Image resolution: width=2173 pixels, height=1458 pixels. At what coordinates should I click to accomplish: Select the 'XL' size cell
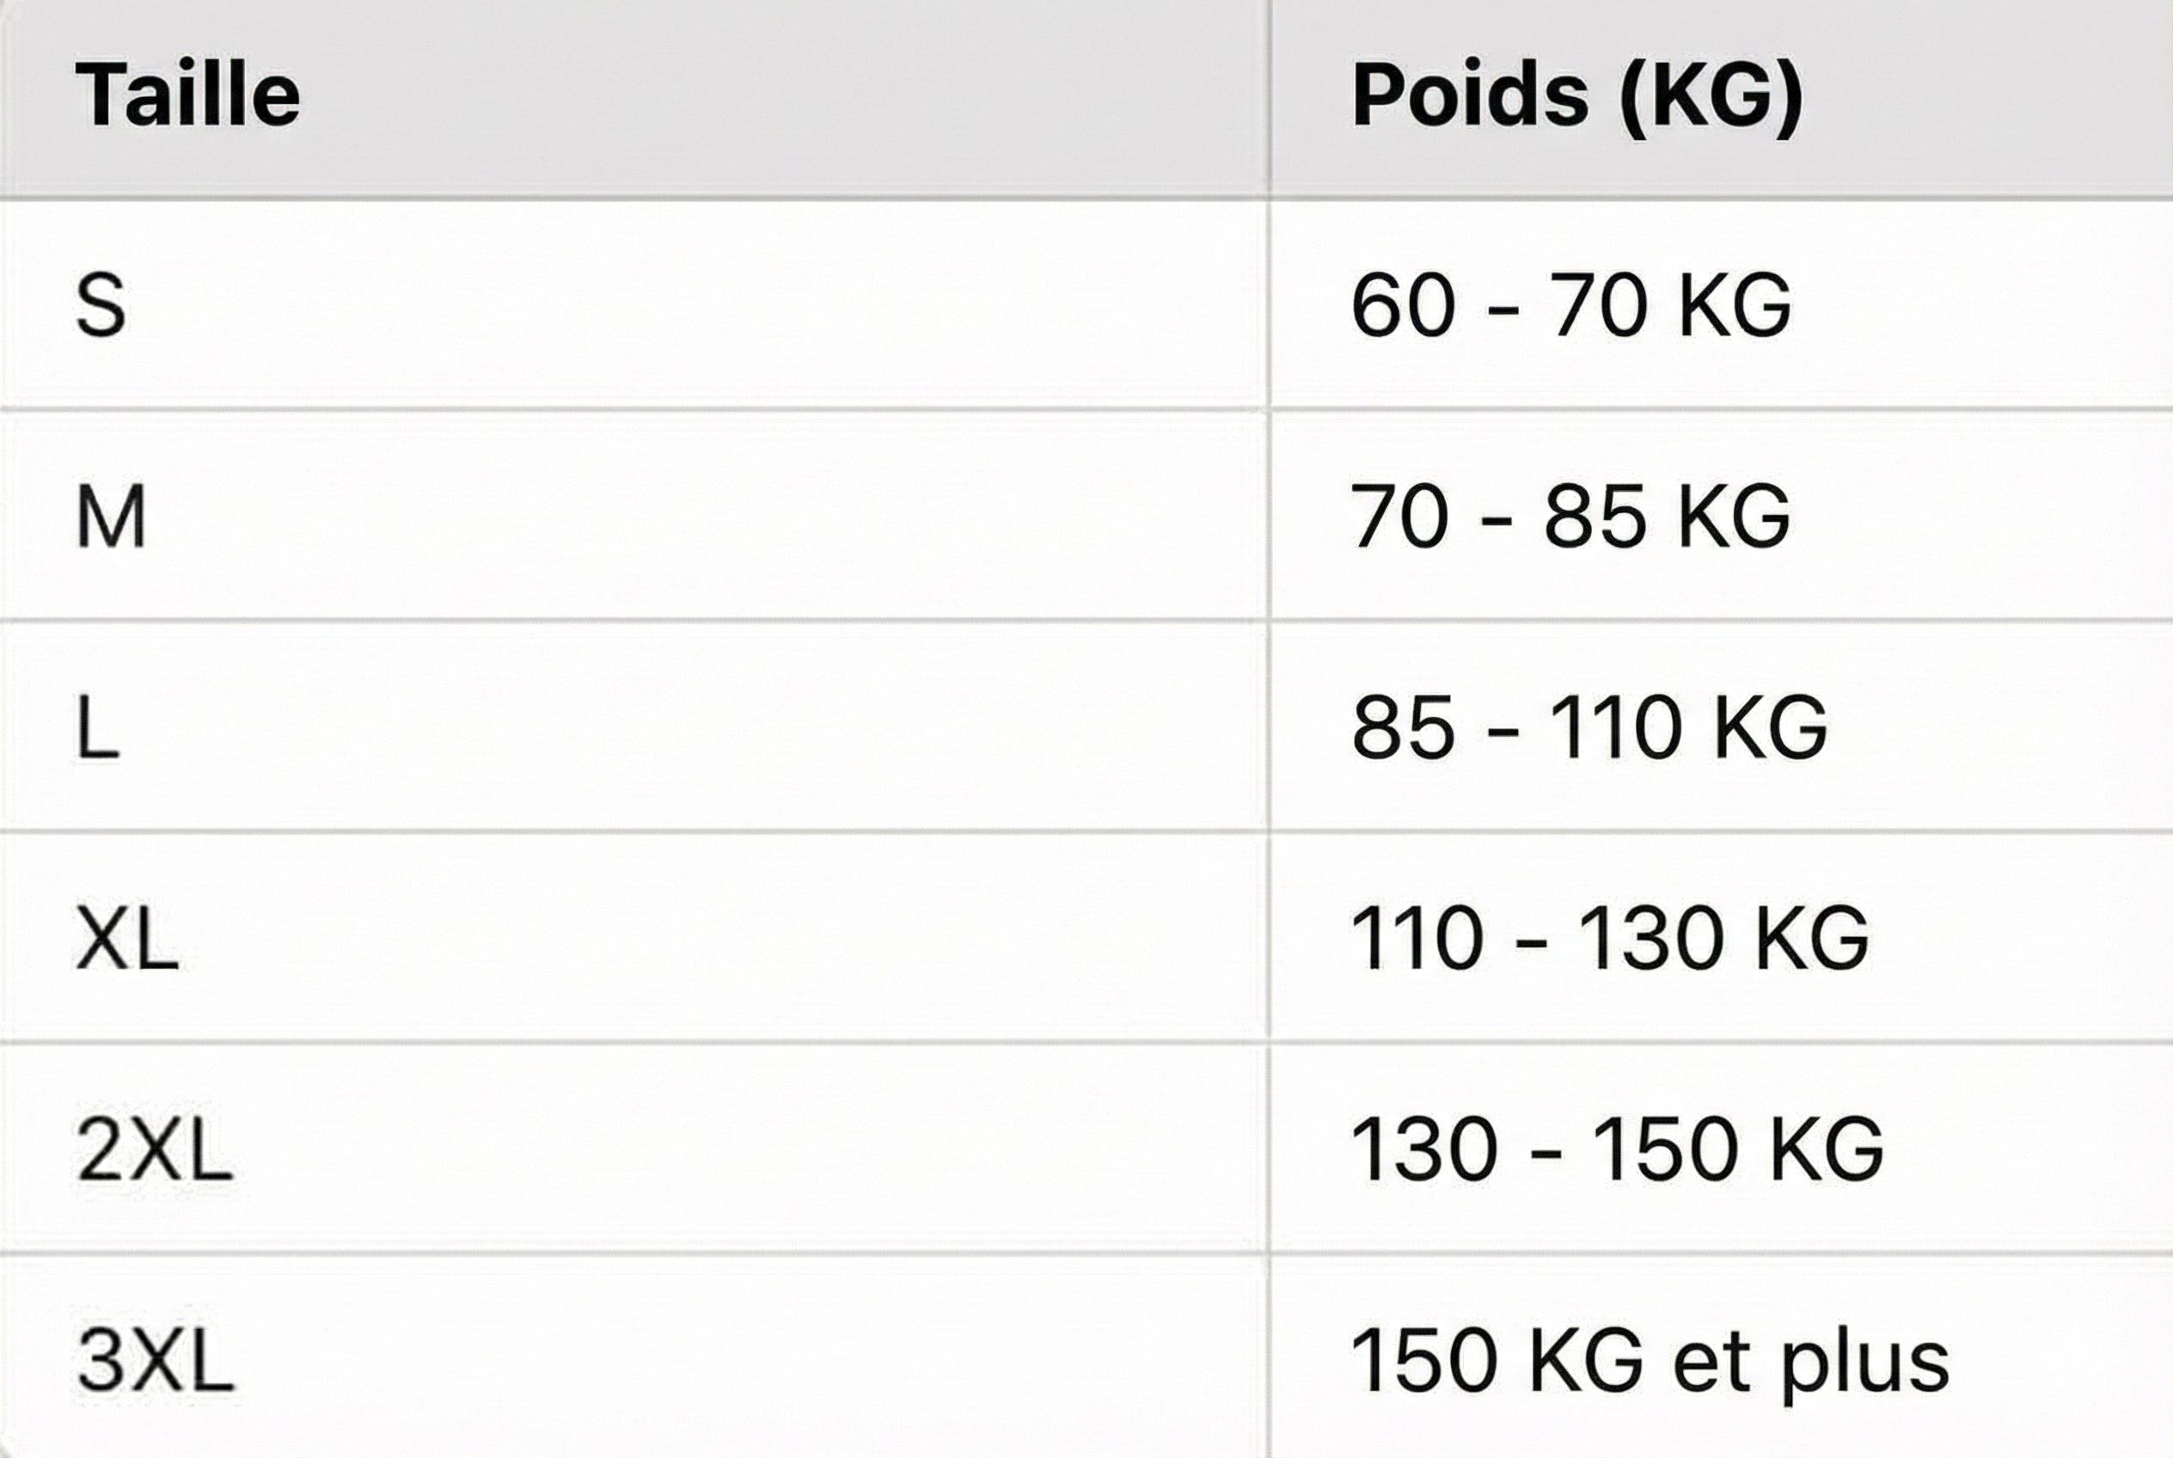tap(126, 938)
